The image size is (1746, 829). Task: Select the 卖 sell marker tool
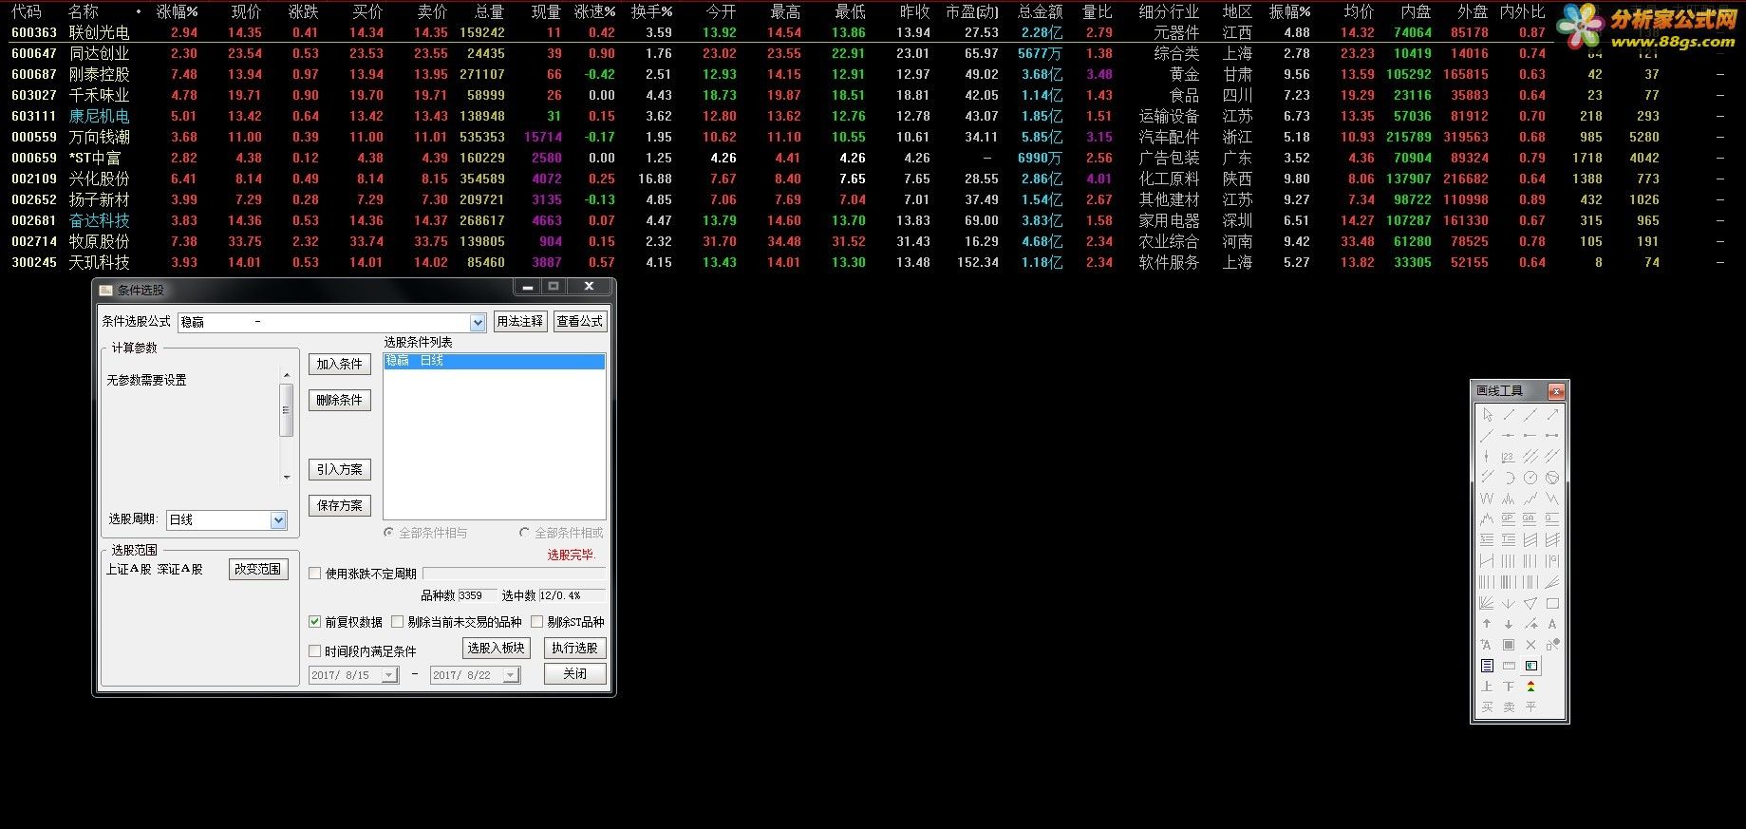tap(1508, 707)
